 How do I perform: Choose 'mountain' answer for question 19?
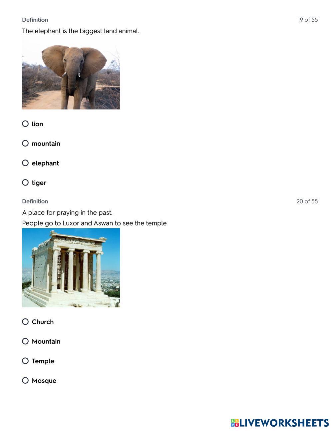25,144
